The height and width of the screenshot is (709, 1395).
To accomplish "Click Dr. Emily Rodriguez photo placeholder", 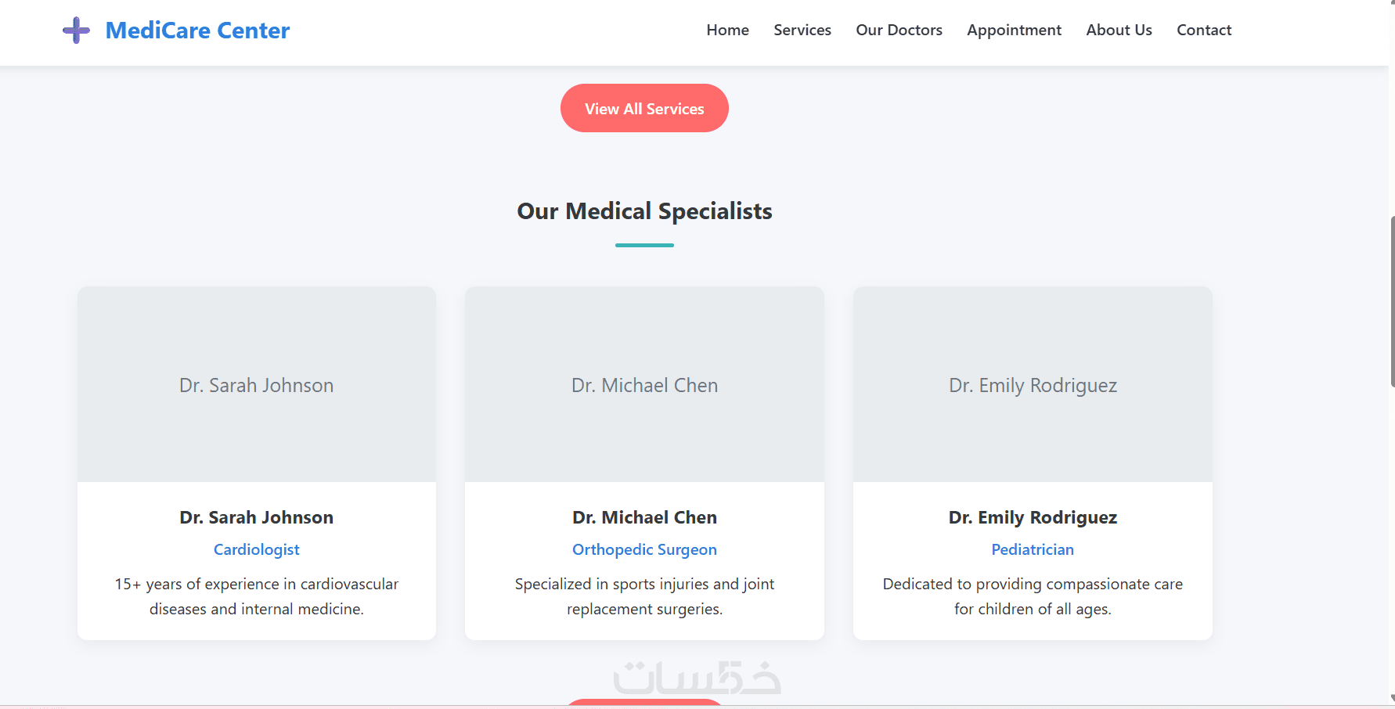I will (x=1033, y=384).
